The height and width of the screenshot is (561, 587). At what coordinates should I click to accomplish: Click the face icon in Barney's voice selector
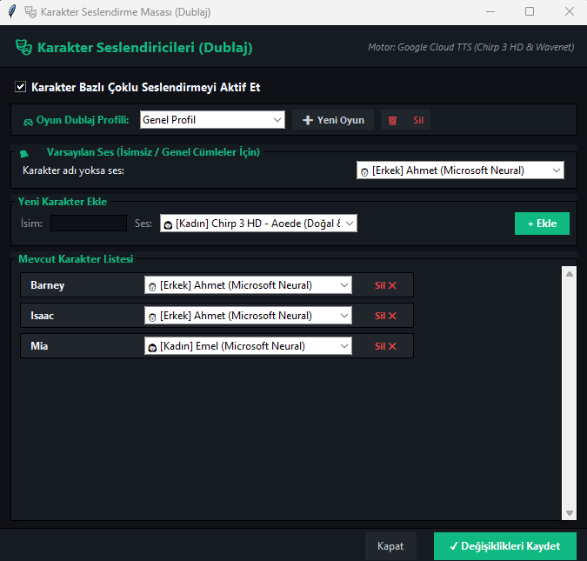click(x=152, y=287)
